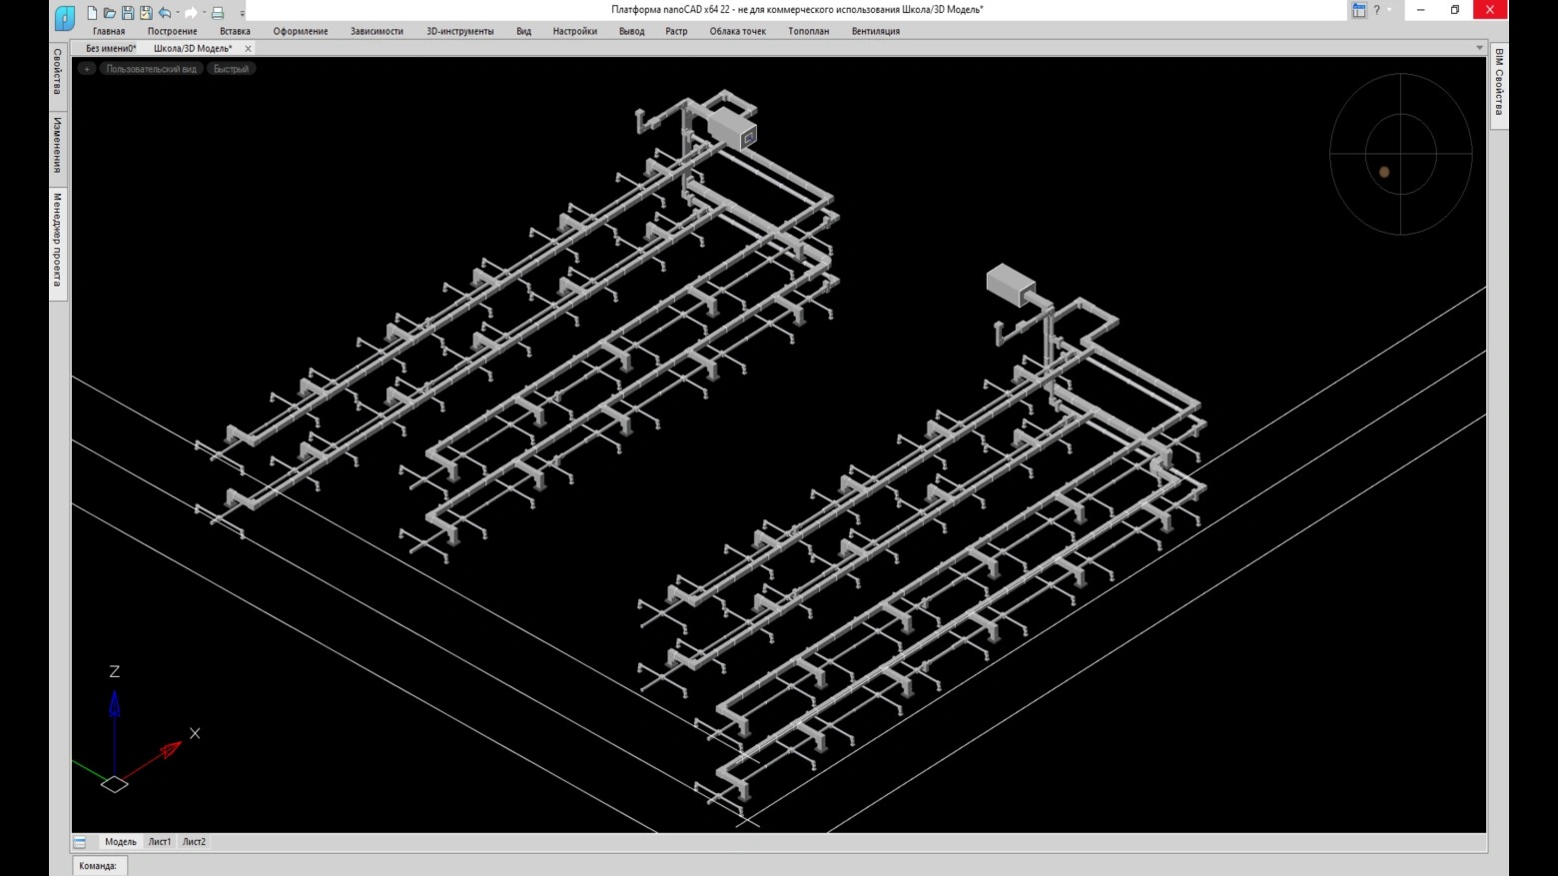Open the layouts list icon beside Модель

(x=80, y=842)
